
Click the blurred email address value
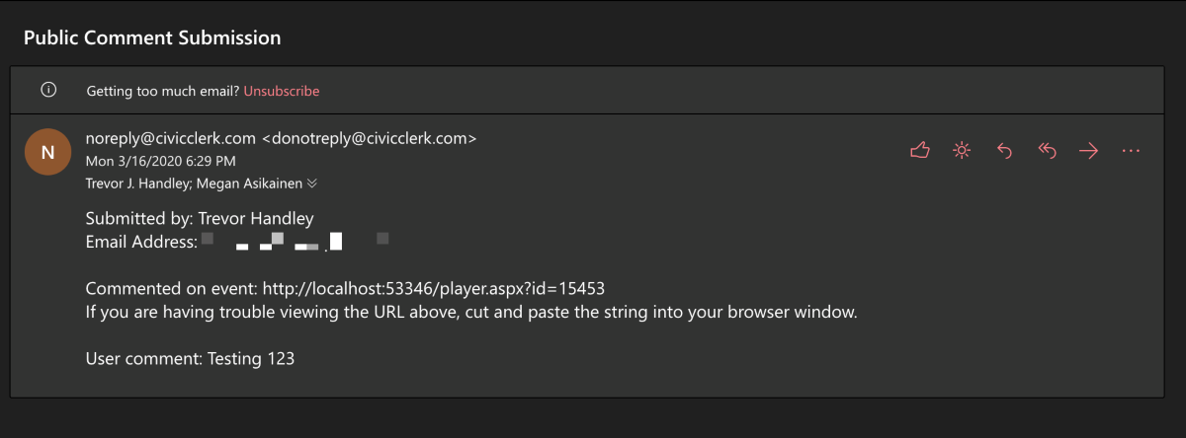(x=296, y=240)
